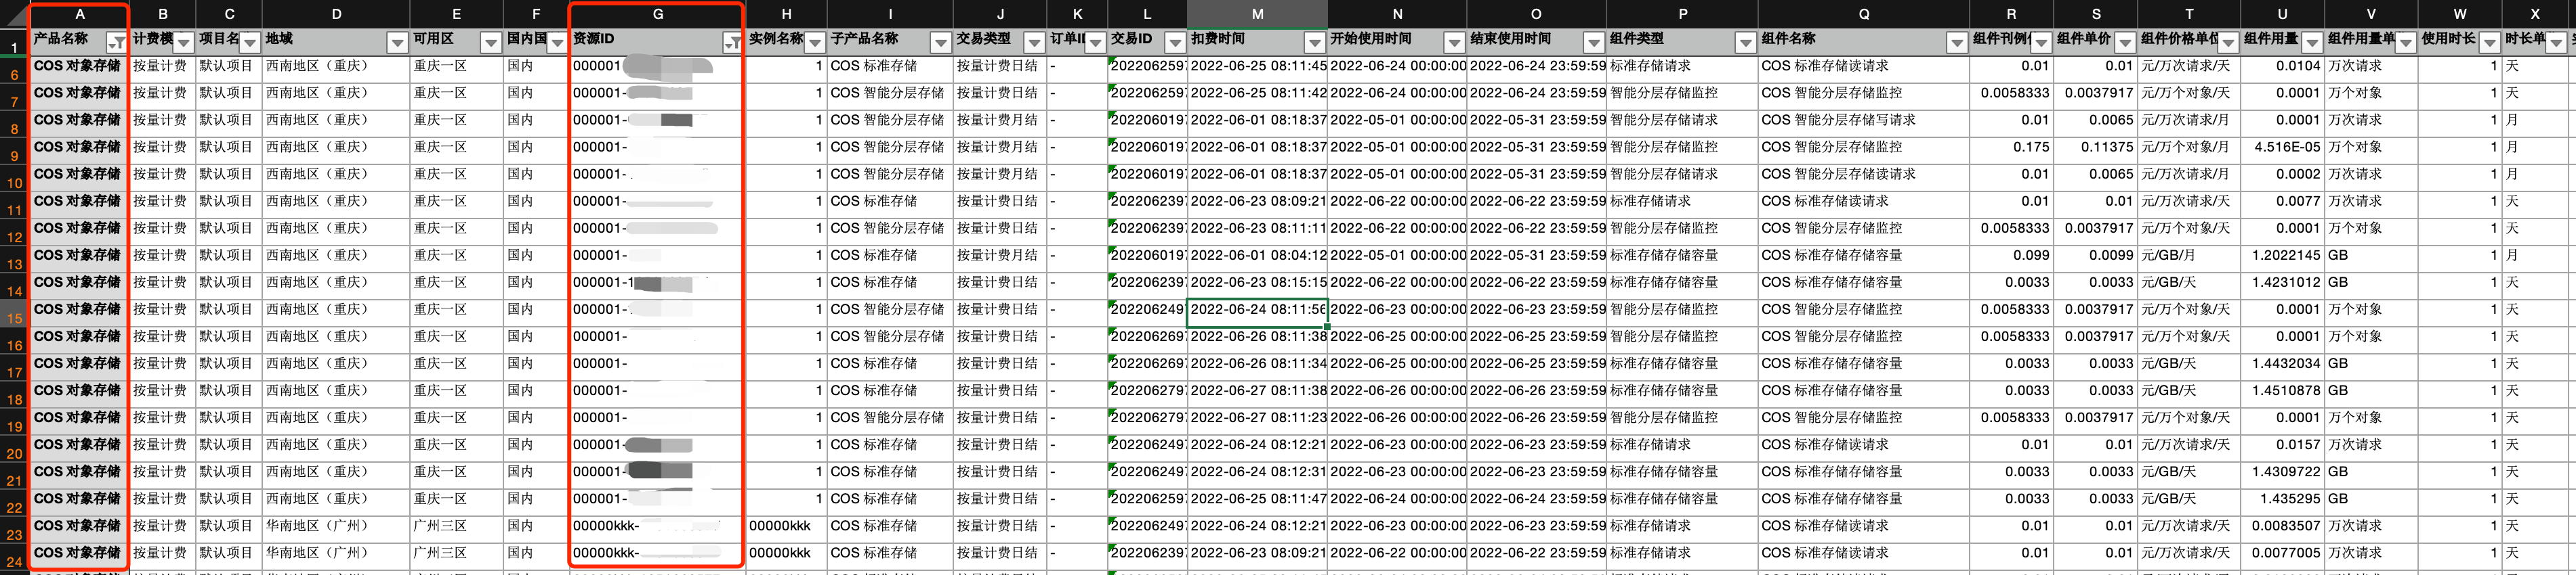Open the 项目名称 column filter dropdown
Image resolution: width=2576 pixels, height=575 pixels.
[x=250, y=42]
